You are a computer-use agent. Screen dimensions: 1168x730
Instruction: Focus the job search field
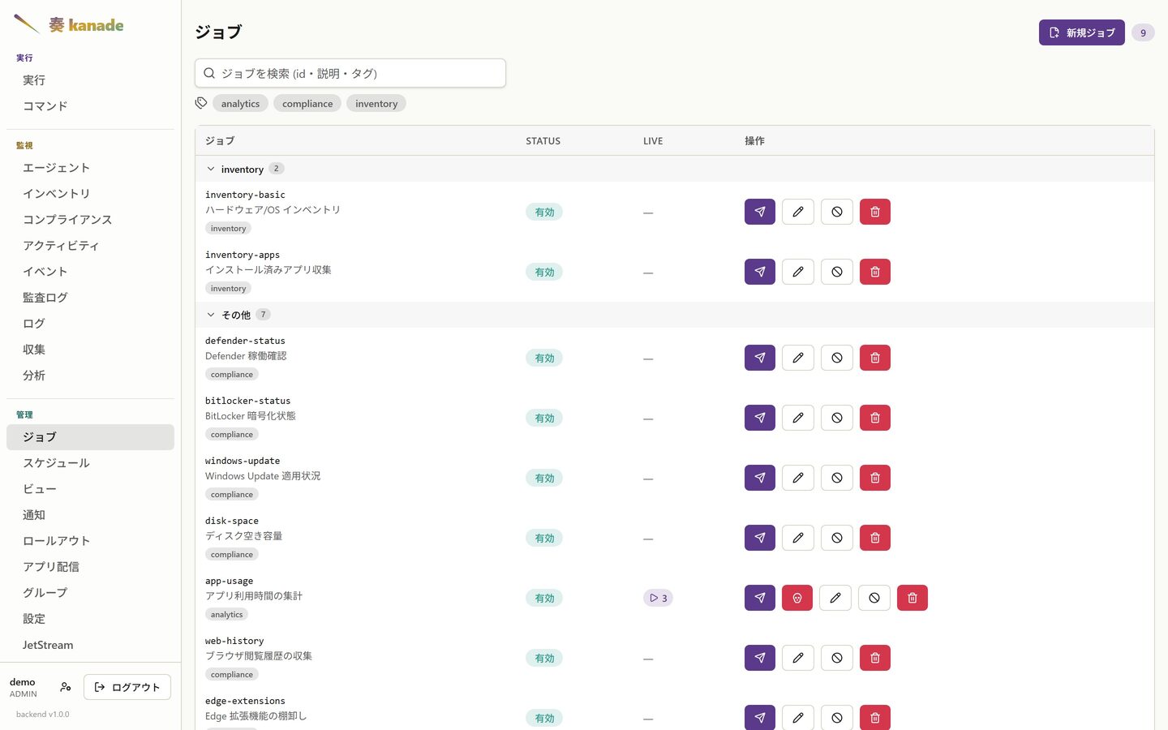(350, 73)
